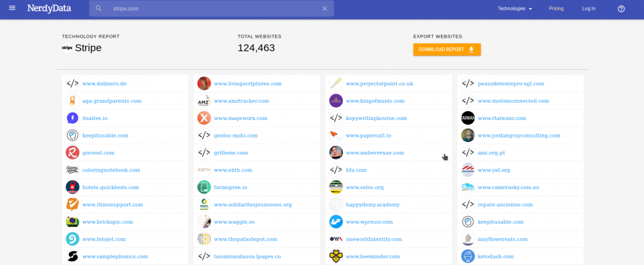
Task: Click the brickapic.com favicon
Action: pos(72,222)
